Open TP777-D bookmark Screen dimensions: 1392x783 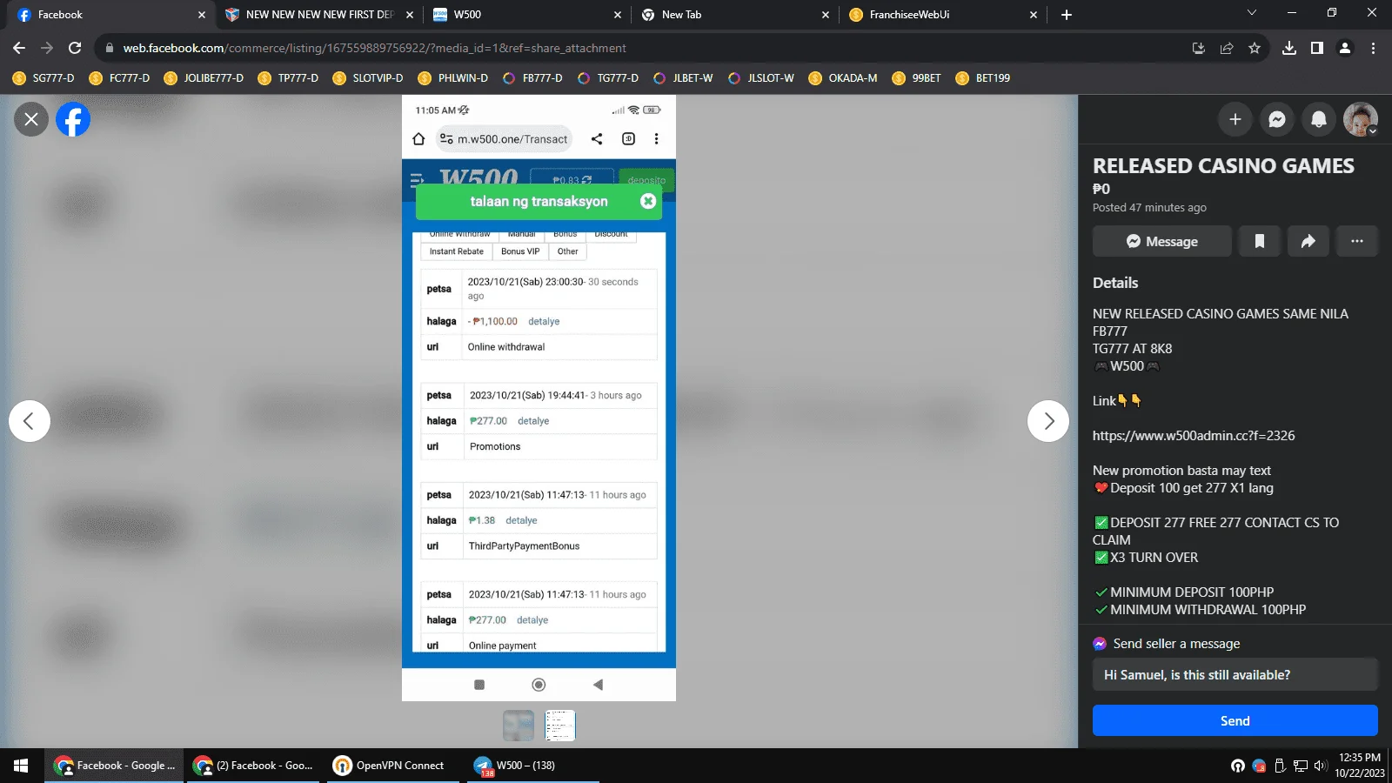point(288,78)
